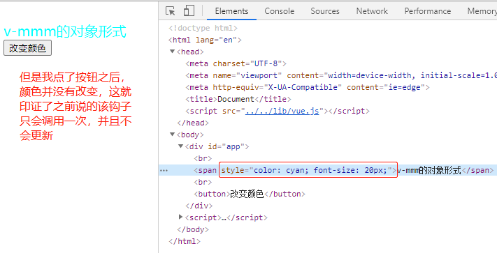Click the 改变颜色 button on the page

(x=27, y=48)
